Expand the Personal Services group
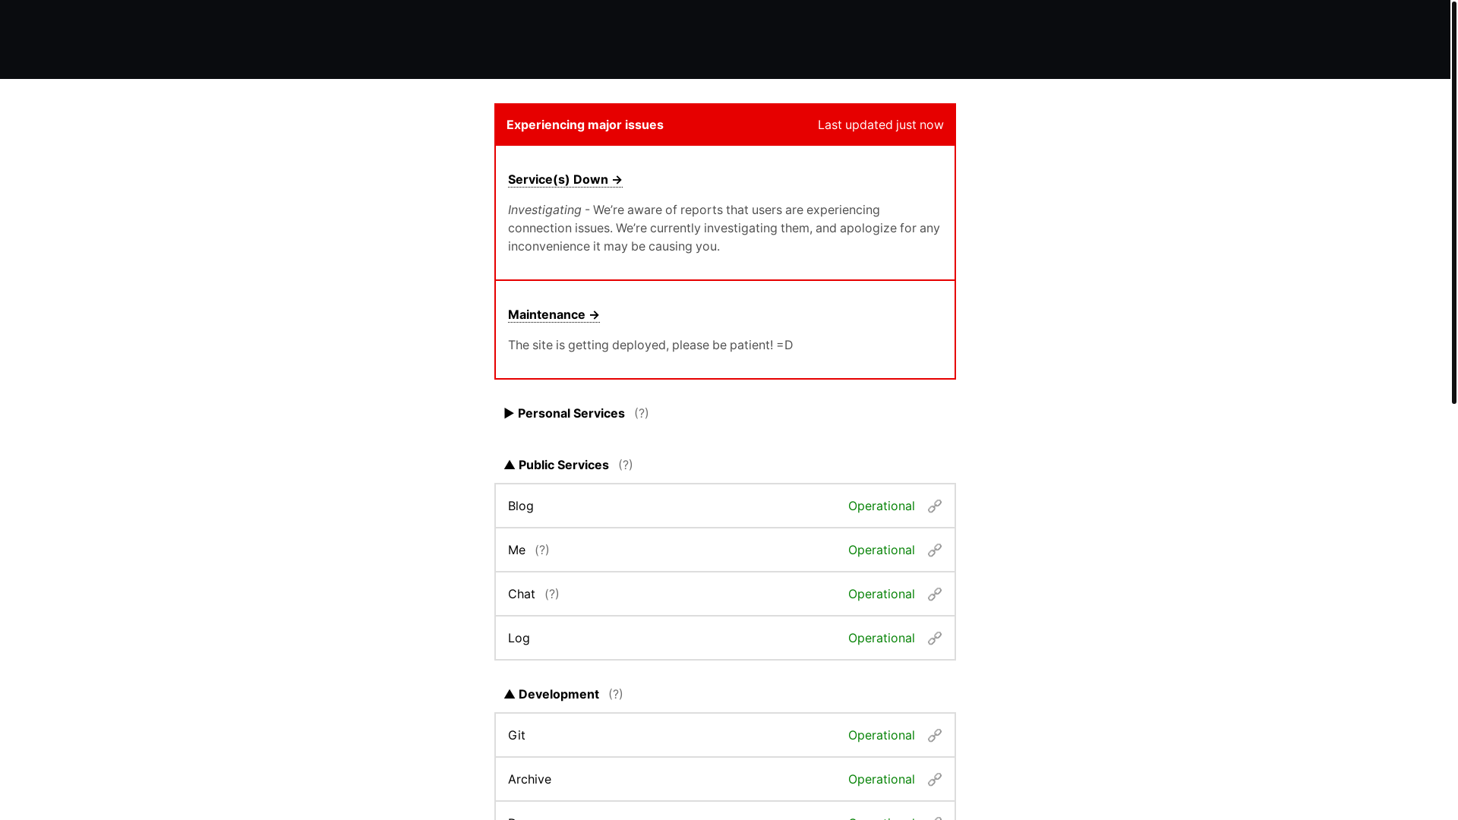The width and height of the screenshot is (1458, 820). coord(564,413)
